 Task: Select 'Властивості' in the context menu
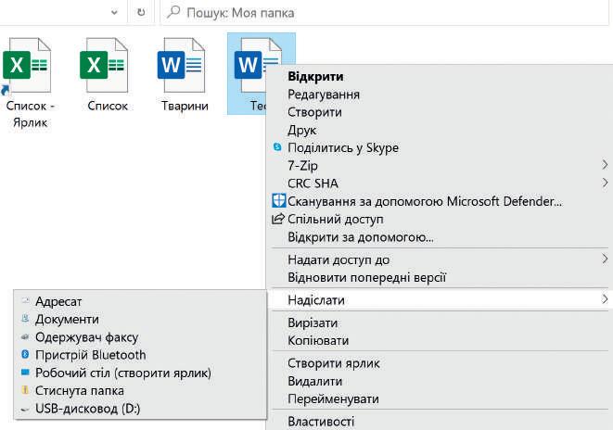[x=321, y=422]
